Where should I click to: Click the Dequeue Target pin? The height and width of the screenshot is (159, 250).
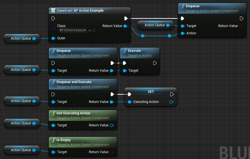click(x=54, y=71)
